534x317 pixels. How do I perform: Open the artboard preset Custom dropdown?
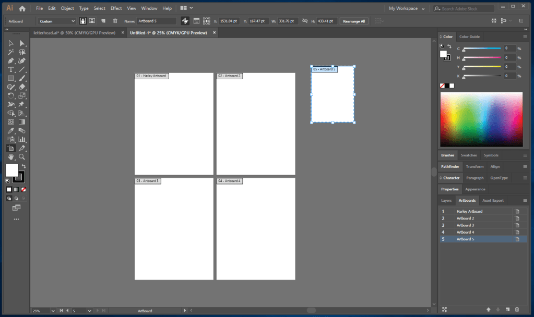[57, 21]
